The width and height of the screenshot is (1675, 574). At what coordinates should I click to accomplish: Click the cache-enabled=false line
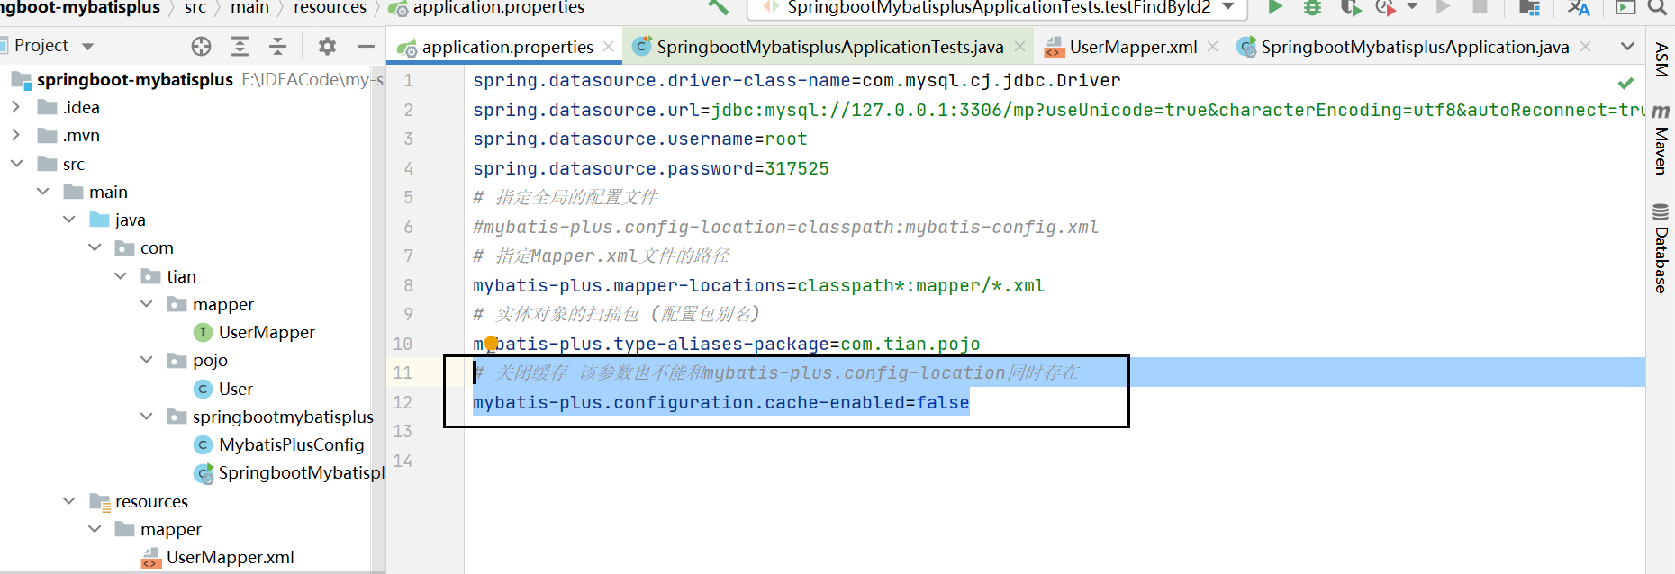coord(720,402)
